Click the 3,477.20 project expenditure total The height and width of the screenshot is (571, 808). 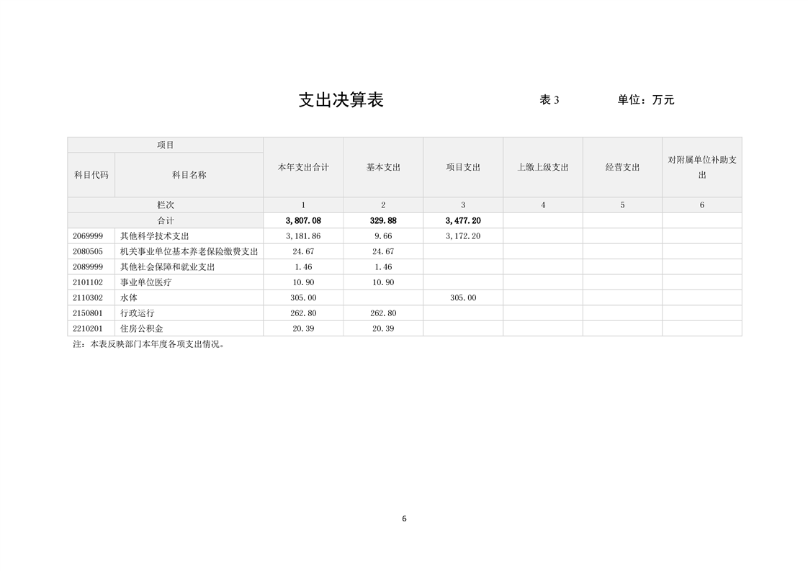tap(463, 220)
